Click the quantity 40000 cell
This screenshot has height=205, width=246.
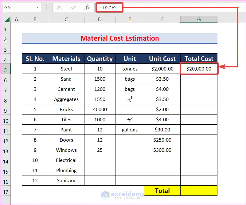pos(100,109)
